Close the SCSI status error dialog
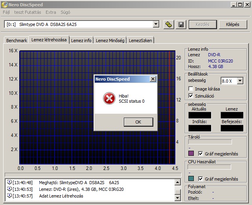The width and height of the screenshot is (252, 205). click(153, 79)
